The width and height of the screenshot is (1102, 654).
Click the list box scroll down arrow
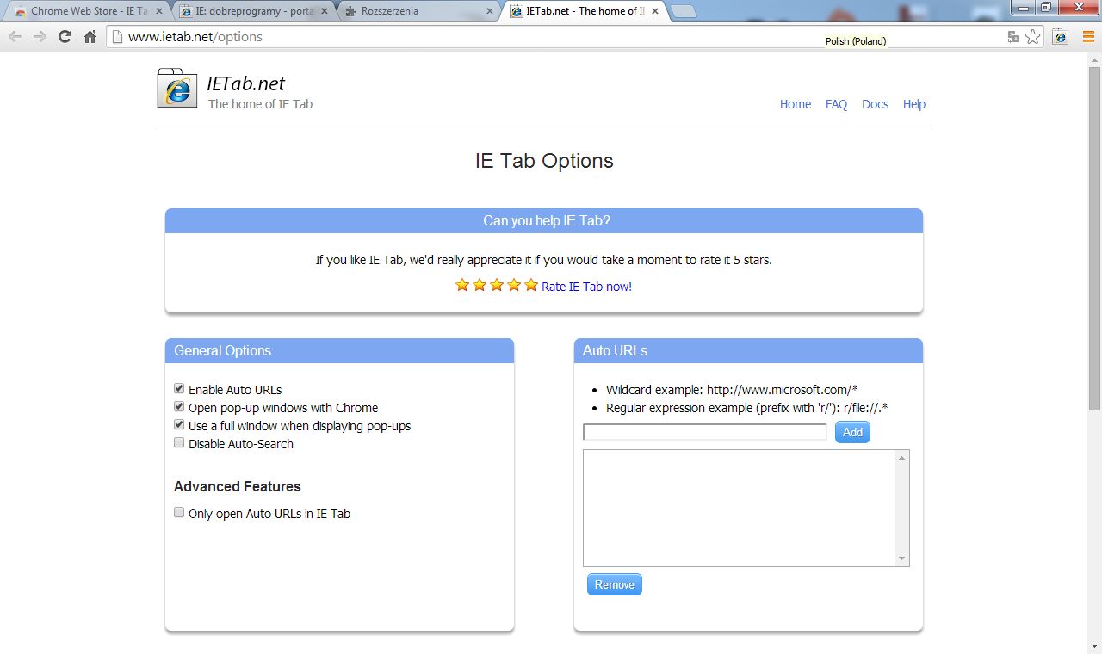pos(902,558)
